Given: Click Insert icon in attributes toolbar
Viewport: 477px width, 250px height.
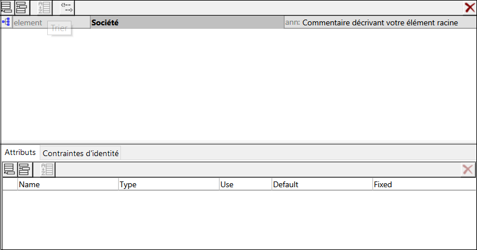Looking at the screenshot, I should [x=24, y=169].
